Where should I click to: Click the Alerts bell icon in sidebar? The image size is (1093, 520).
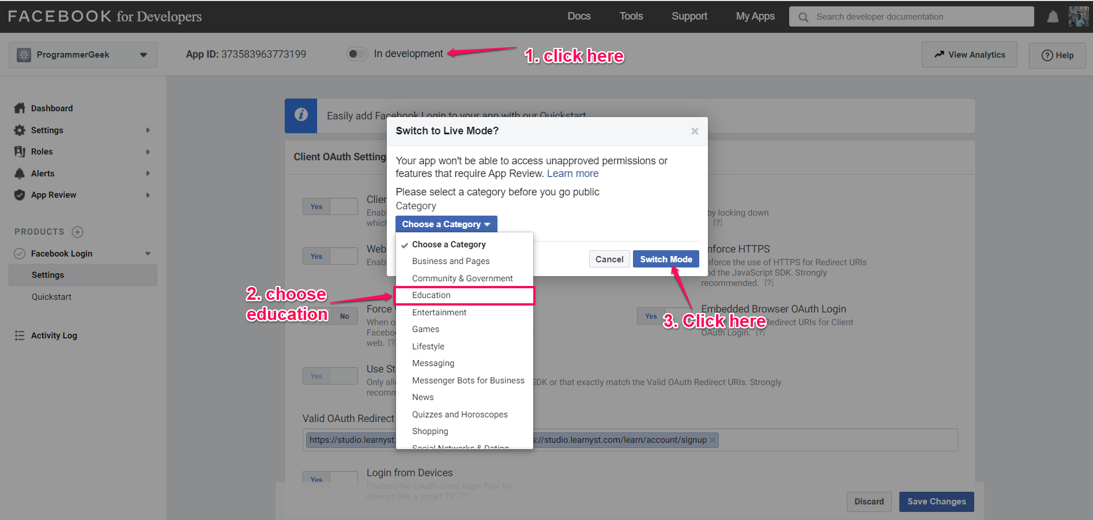click(20, 174)
